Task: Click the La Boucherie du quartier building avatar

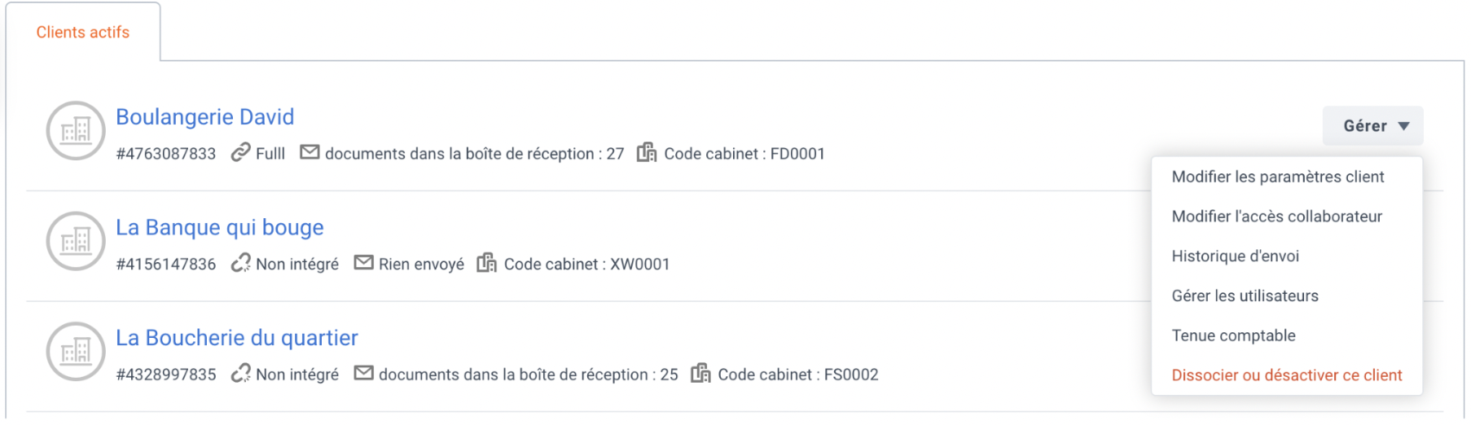Action: tap(76, 352)
